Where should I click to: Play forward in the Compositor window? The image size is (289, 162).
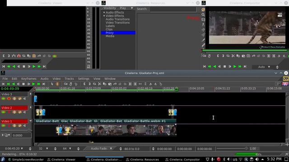click(x=235, y=67)
